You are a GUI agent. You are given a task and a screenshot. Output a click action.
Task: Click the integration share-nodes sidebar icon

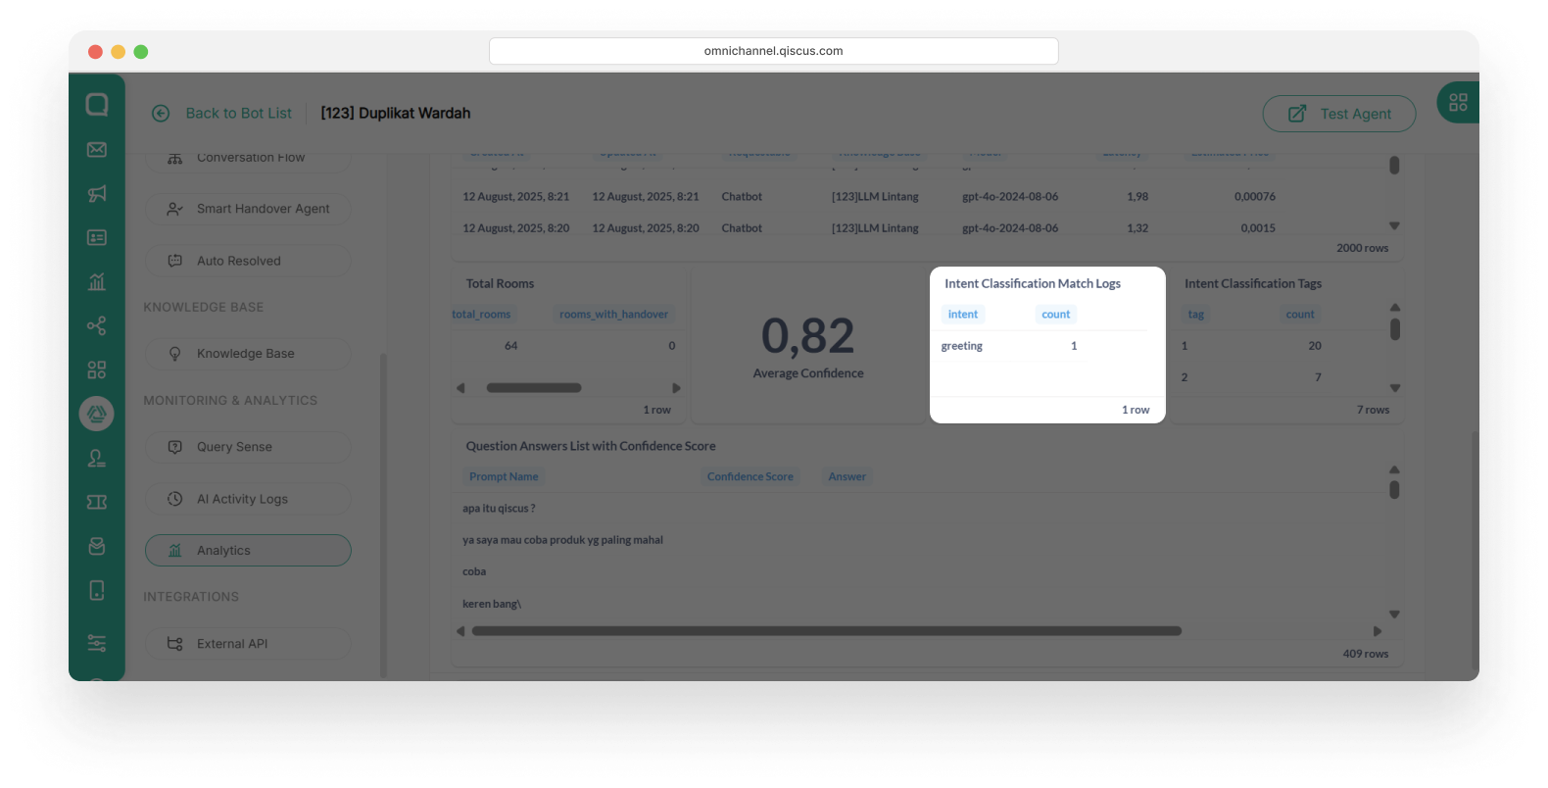(x=97, y=325)
